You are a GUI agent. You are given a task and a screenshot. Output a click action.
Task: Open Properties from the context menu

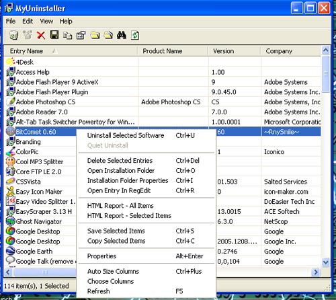(146, 256)
